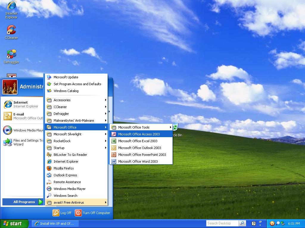305x228 pixels.
Task: Open the Internet Explorer desktop icon
Action: 11,10
